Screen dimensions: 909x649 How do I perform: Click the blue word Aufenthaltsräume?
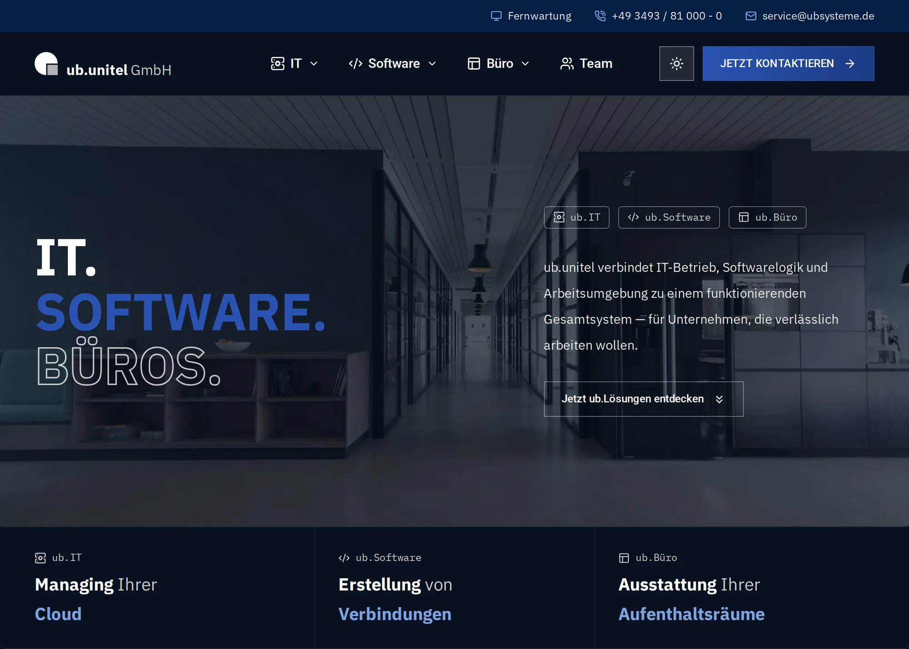[x=691, y=614]
